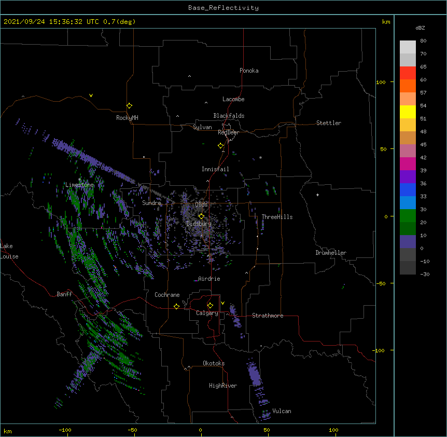447x437 pixels.
Task: Click the purple echo cell west of Strathmore
Action: pyautogui.click(x=235, y=316)
